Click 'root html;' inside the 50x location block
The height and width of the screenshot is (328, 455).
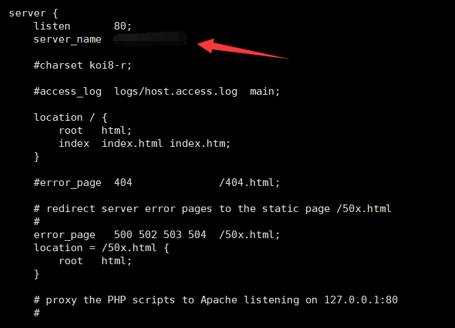tap(95, 261)
